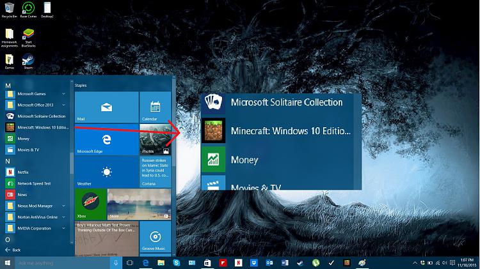Screen dimensions: 480x269
Task: Open Word from the taskbar
Action: coord(285,263)
